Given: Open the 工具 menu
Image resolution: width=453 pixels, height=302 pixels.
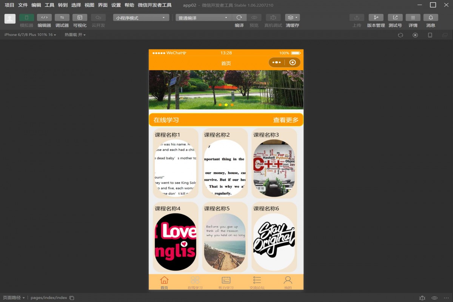Looking at the screenshot, I should (x=49, y=5).
